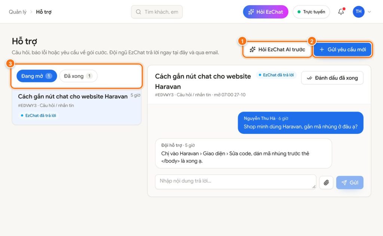Click the reply textarea resize handle
The image size is (383, 236).
tap(314, 187)
